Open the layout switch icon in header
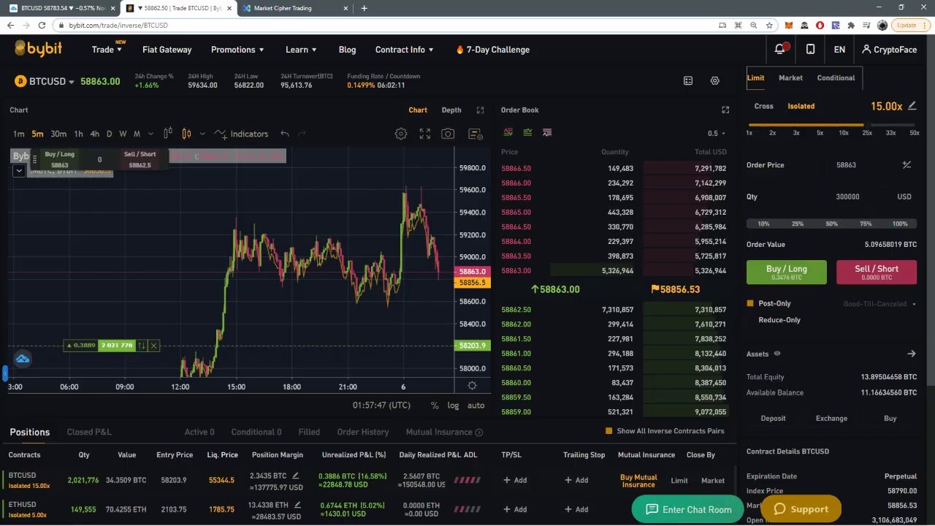 688,80
